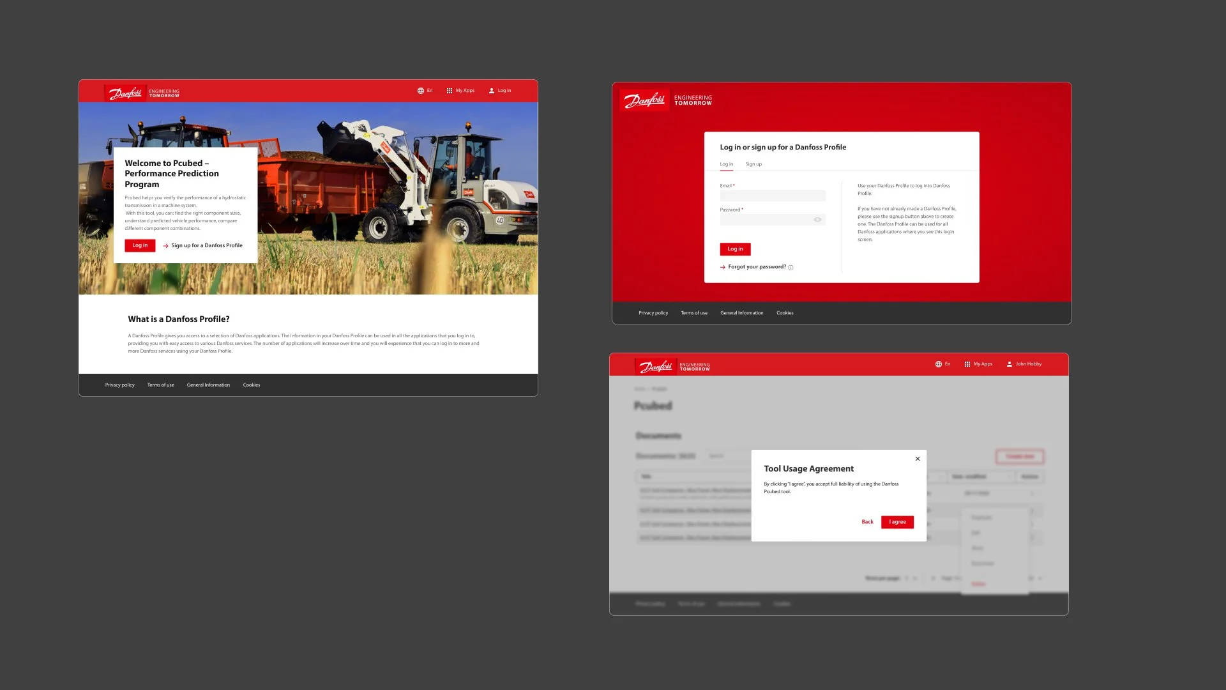The width and height of the screenshot is (1226, 690).
Task: Select the Log in tab on the profile form
Action: [x=727, y=164]
